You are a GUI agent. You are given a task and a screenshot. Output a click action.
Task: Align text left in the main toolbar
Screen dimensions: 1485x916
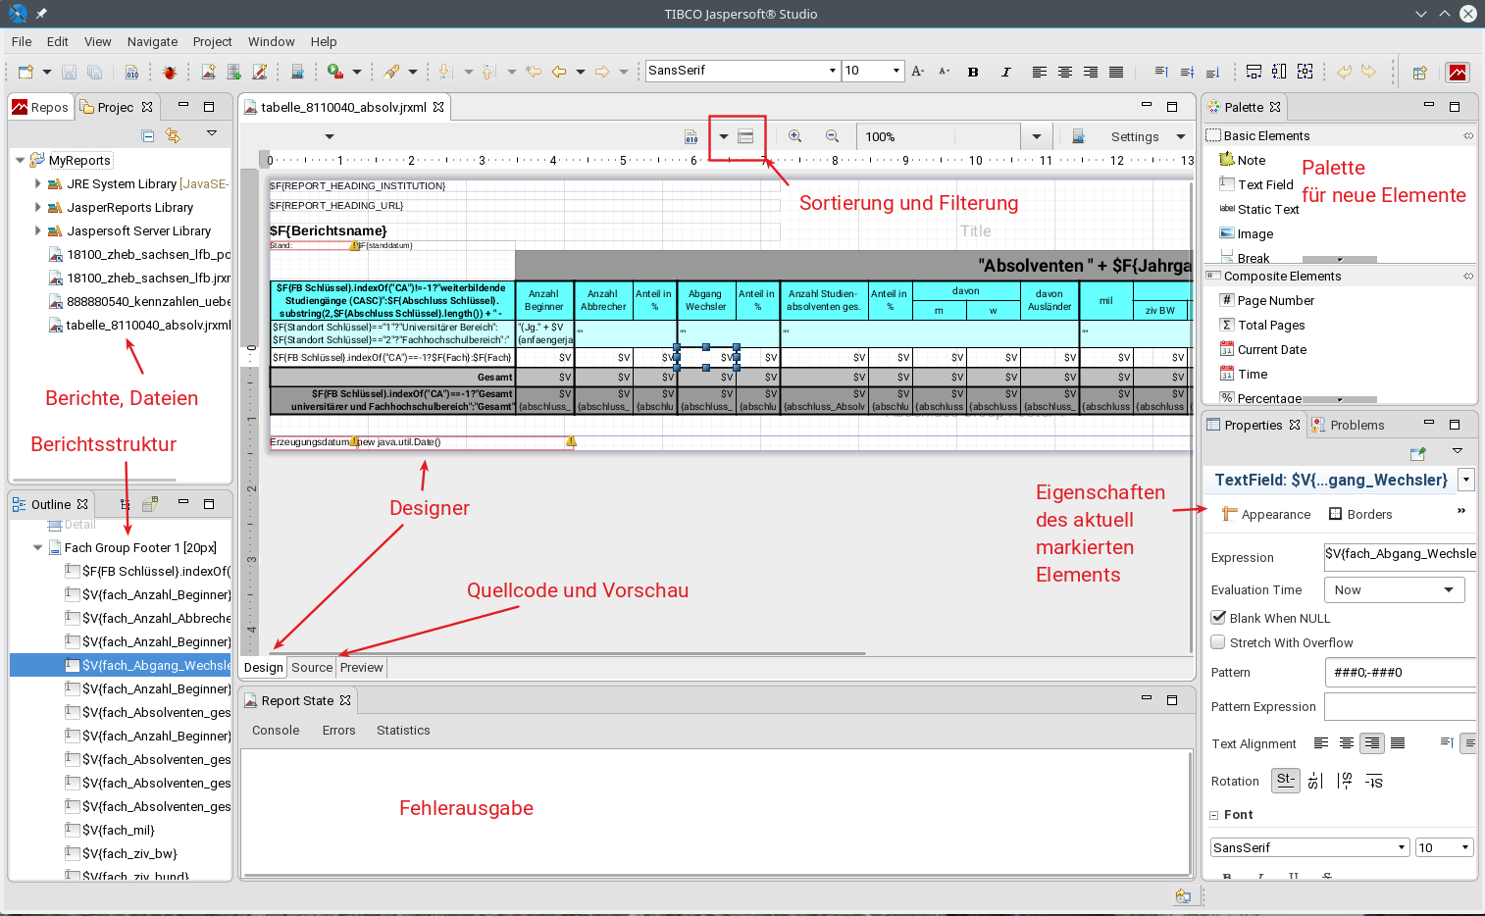click(x=1040, y=72)
